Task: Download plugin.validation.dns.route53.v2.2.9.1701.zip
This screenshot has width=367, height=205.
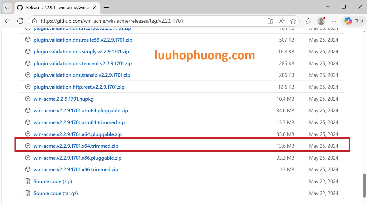Action: tap(83, 40)
